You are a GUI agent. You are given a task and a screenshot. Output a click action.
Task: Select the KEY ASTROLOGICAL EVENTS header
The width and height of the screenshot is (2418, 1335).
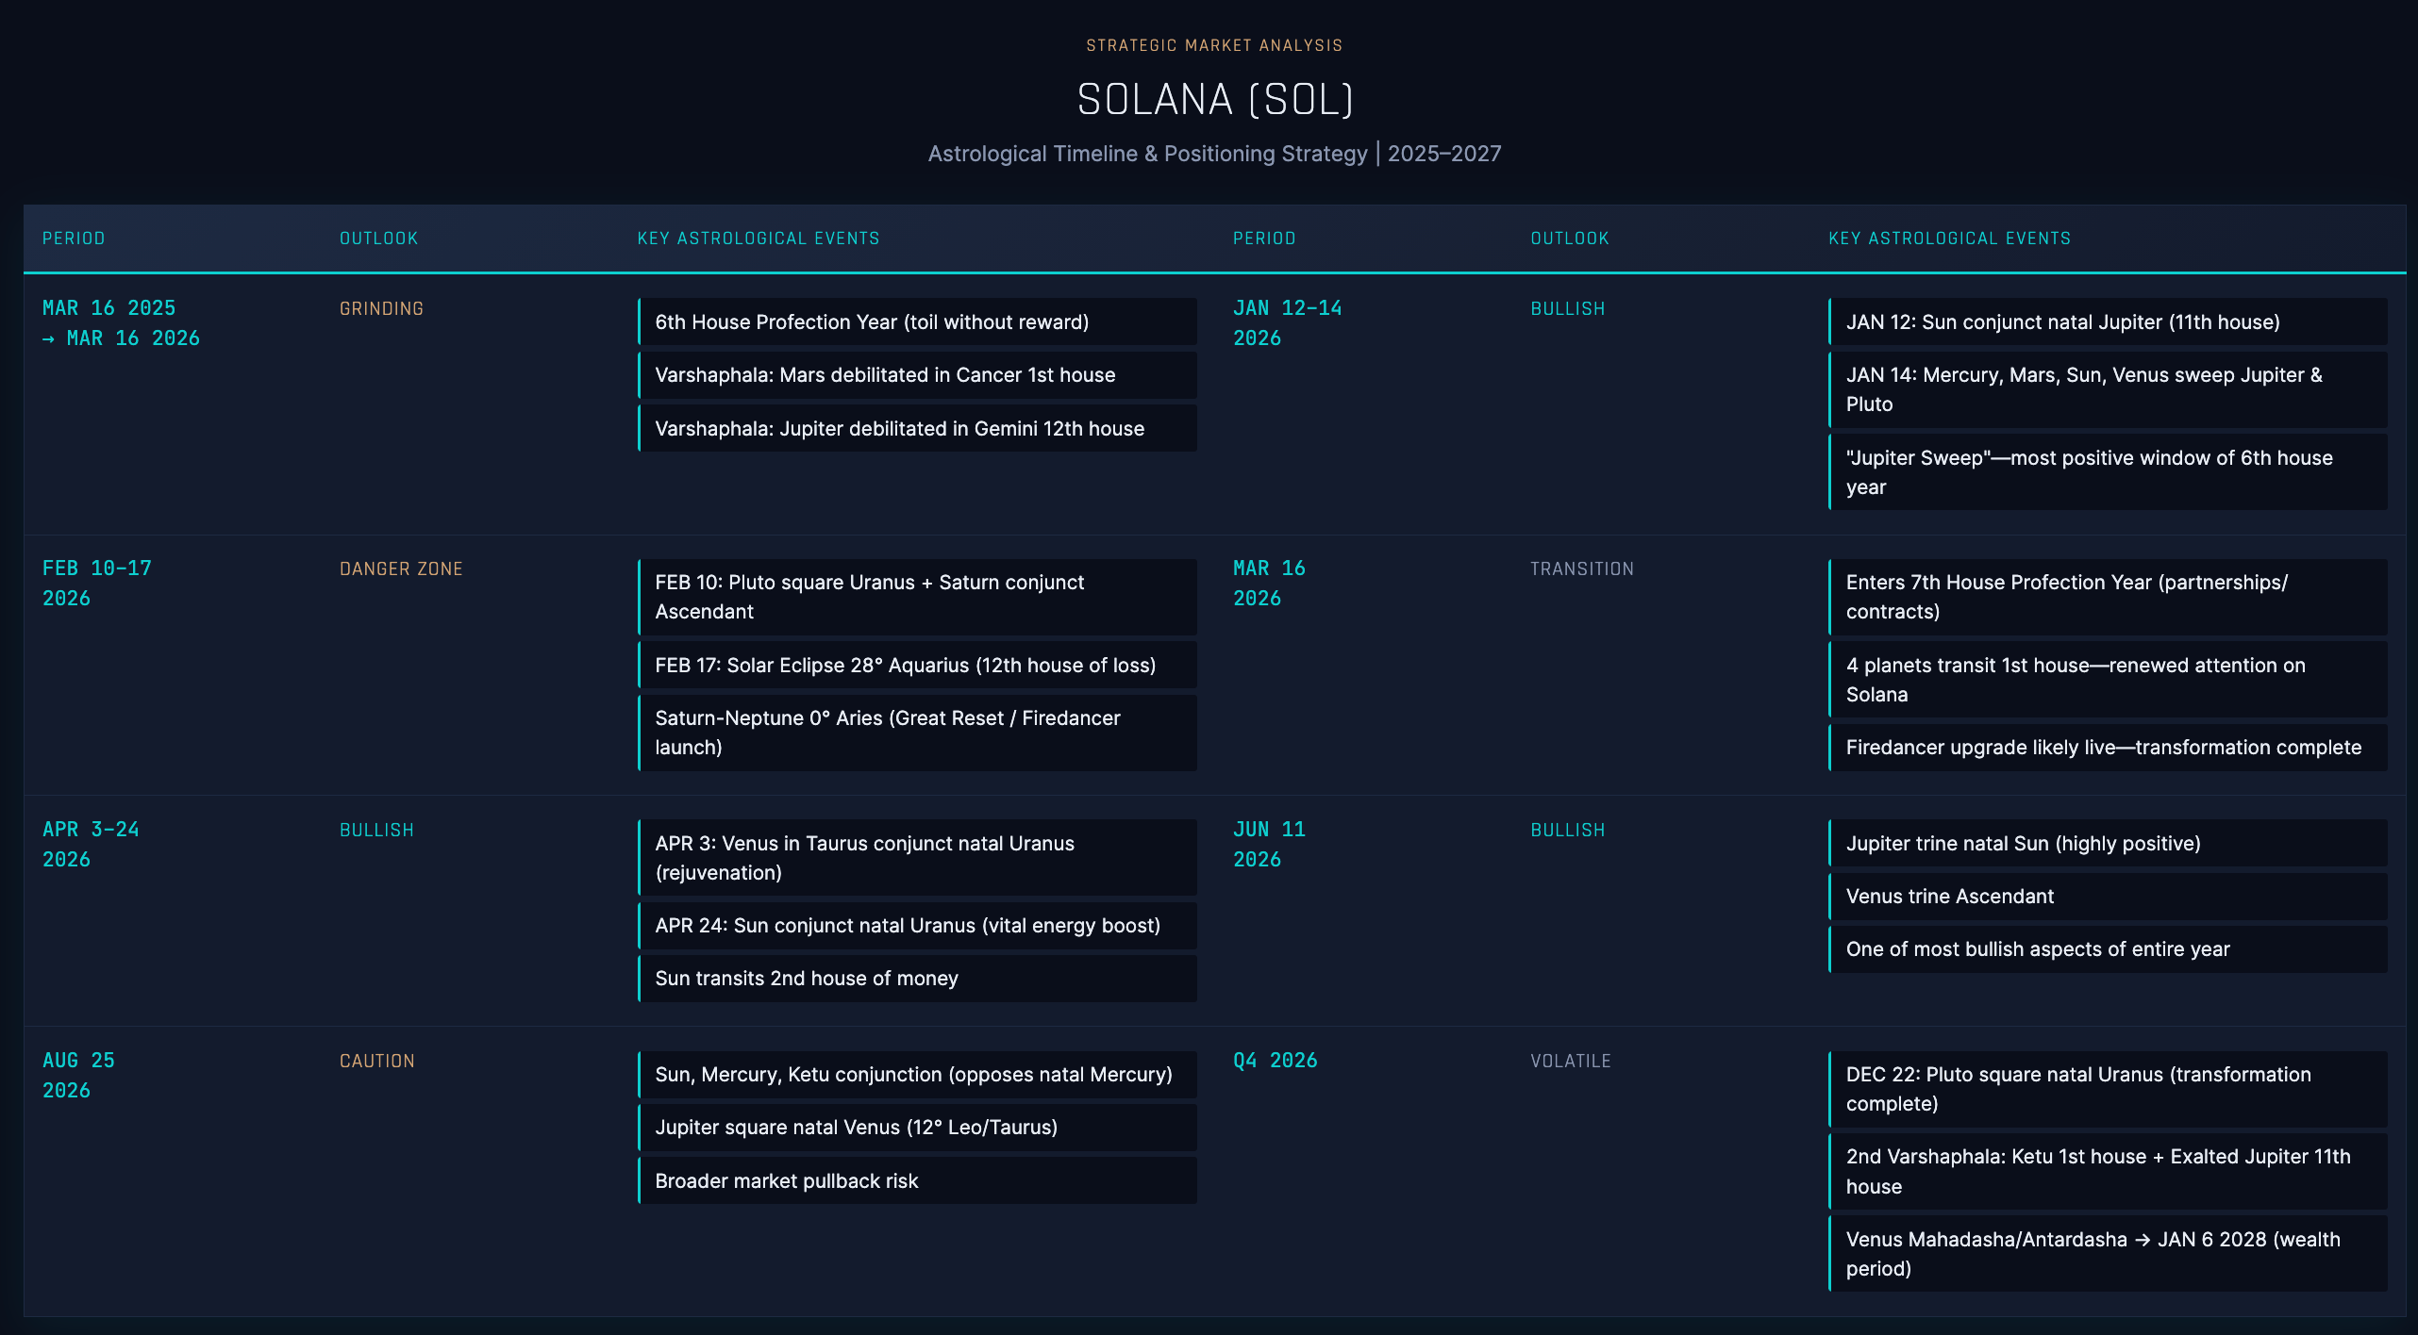[x=758, y=239]
